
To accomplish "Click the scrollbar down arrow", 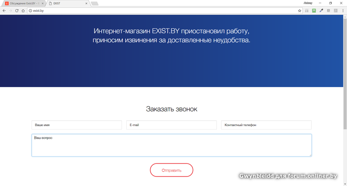I will pos(345,184).
